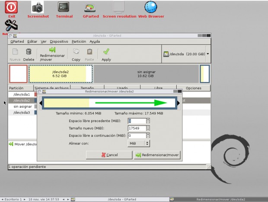
Task: Open the Ayuda menu
Action: pyautogui.click(x=95, y=41)
